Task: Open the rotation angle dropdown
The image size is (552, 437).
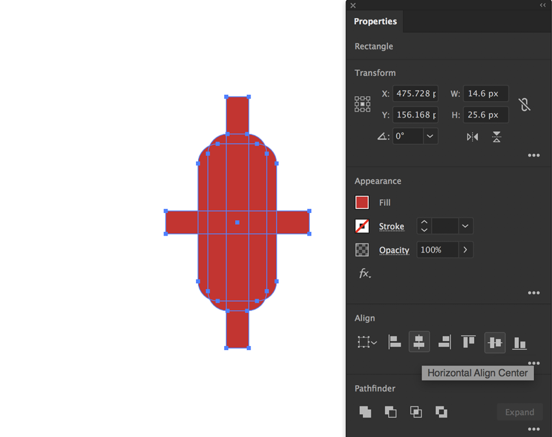Action: pyautogui.click(x=430, y=136)
